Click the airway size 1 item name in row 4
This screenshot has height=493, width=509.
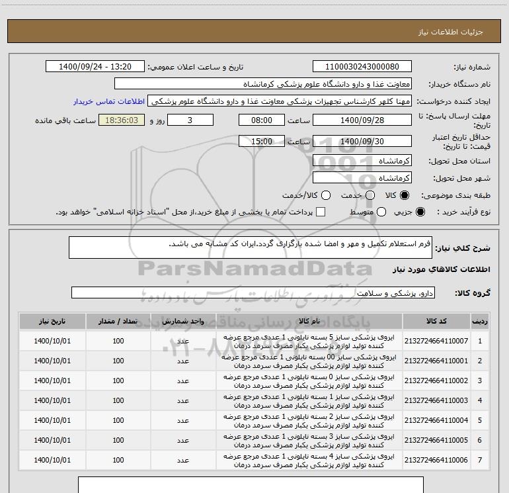309,401
